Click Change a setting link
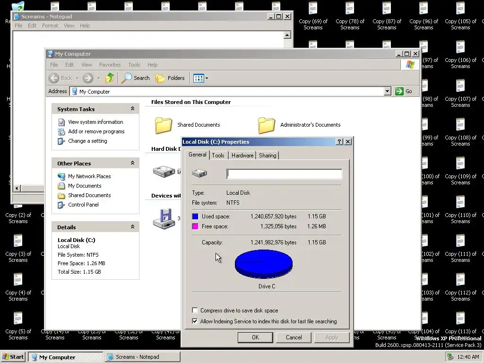The height and width of the screenshot is (363, 484). (x=87, y=141)
